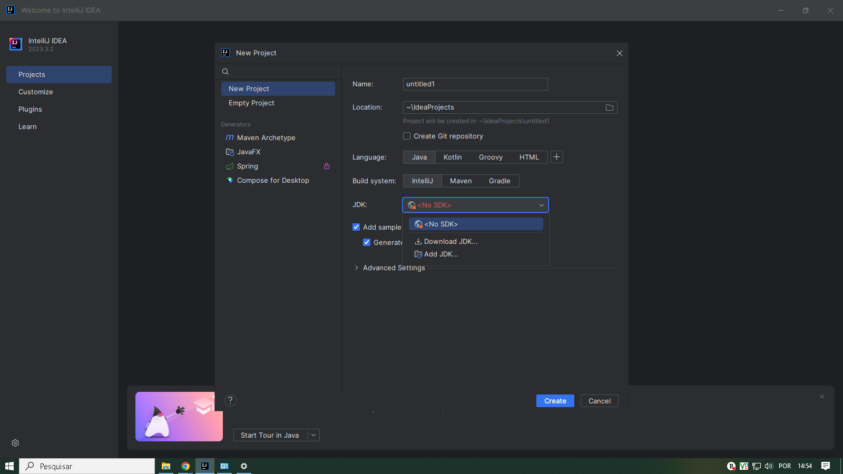
Task: Click the IntelliJ IDEA taskbar icon
Action: tap(205, 466)
